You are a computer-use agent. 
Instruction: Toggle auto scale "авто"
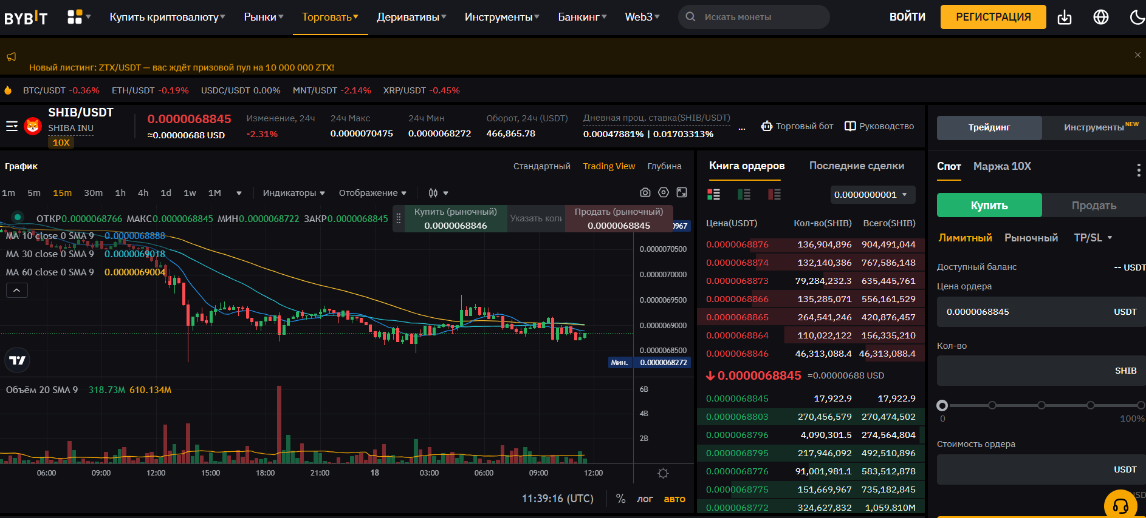pyautogui.click(x=674, y=499)
